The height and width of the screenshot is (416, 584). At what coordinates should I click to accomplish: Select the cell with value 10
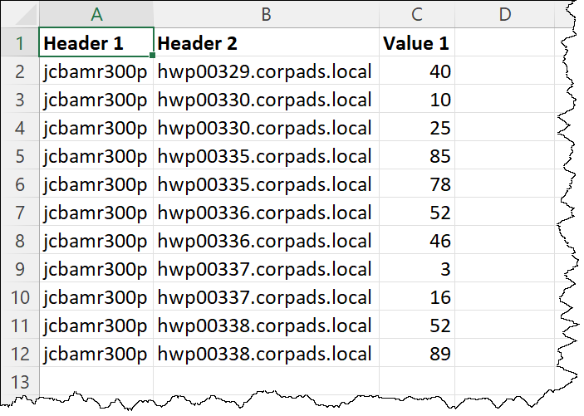tap(417, 99)
